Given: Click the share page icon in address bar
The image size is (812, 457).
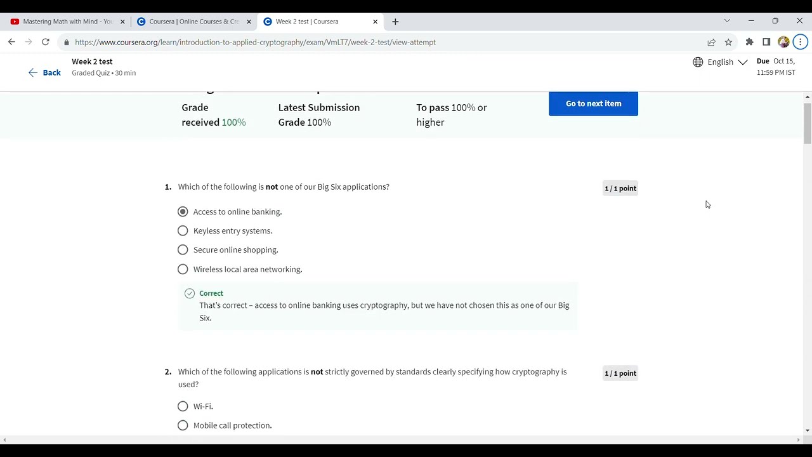Looking at the screenshot, I should (711, 42).
